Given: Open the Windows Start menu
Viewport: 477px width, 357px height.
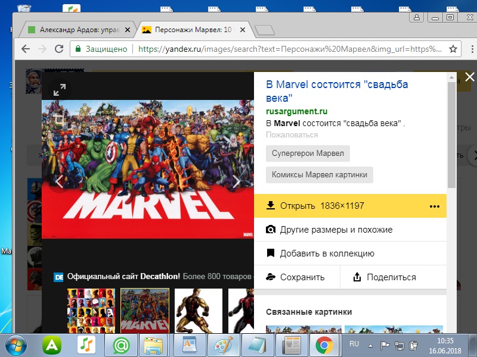Looking at the screenshot, I should (x=16, y=346).
